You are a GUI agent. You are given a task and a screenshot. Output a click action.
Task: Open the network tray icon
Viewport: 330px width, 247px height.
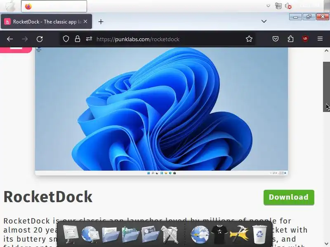pos(278,6)
